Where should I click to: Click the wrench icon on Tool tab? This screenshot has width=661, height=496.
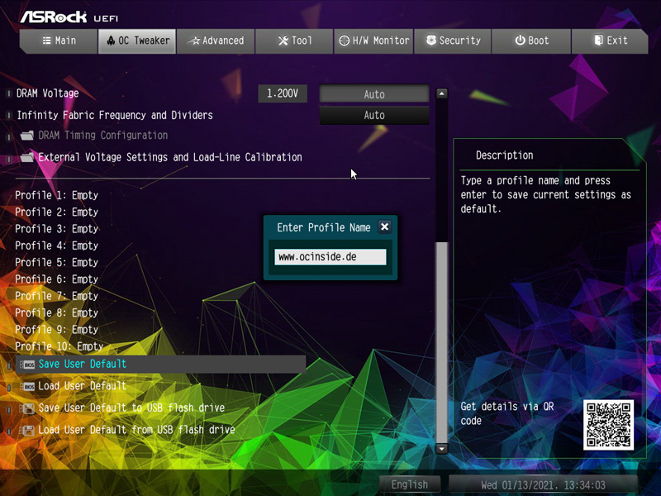pos(283,41)
